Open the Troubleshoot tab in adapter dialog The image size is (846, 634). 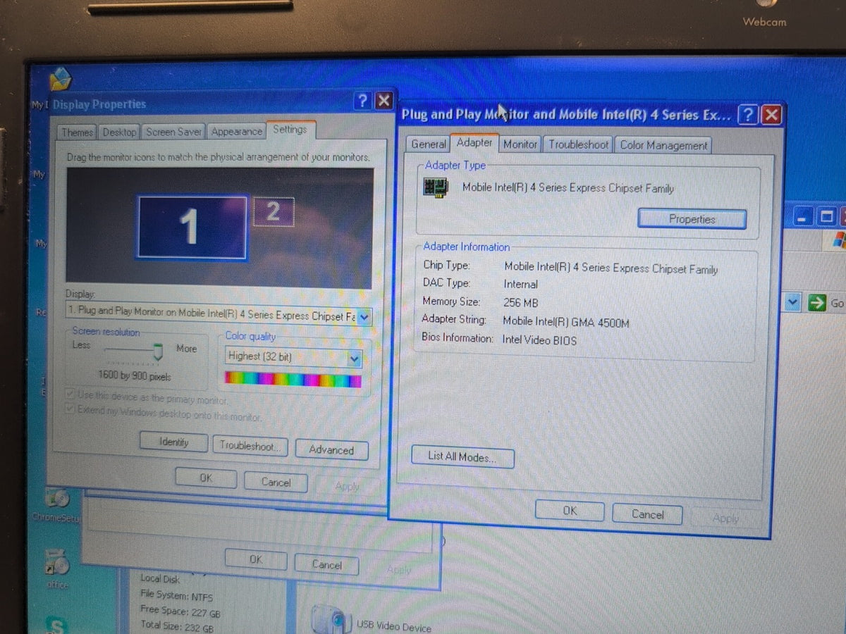pos(578,144)
